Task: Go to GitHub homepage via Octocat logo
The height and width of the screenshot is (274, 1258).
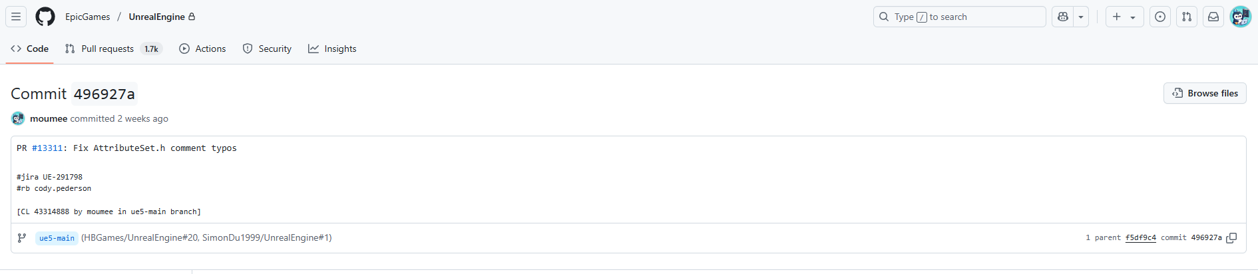Action: (x=45, y=17)
